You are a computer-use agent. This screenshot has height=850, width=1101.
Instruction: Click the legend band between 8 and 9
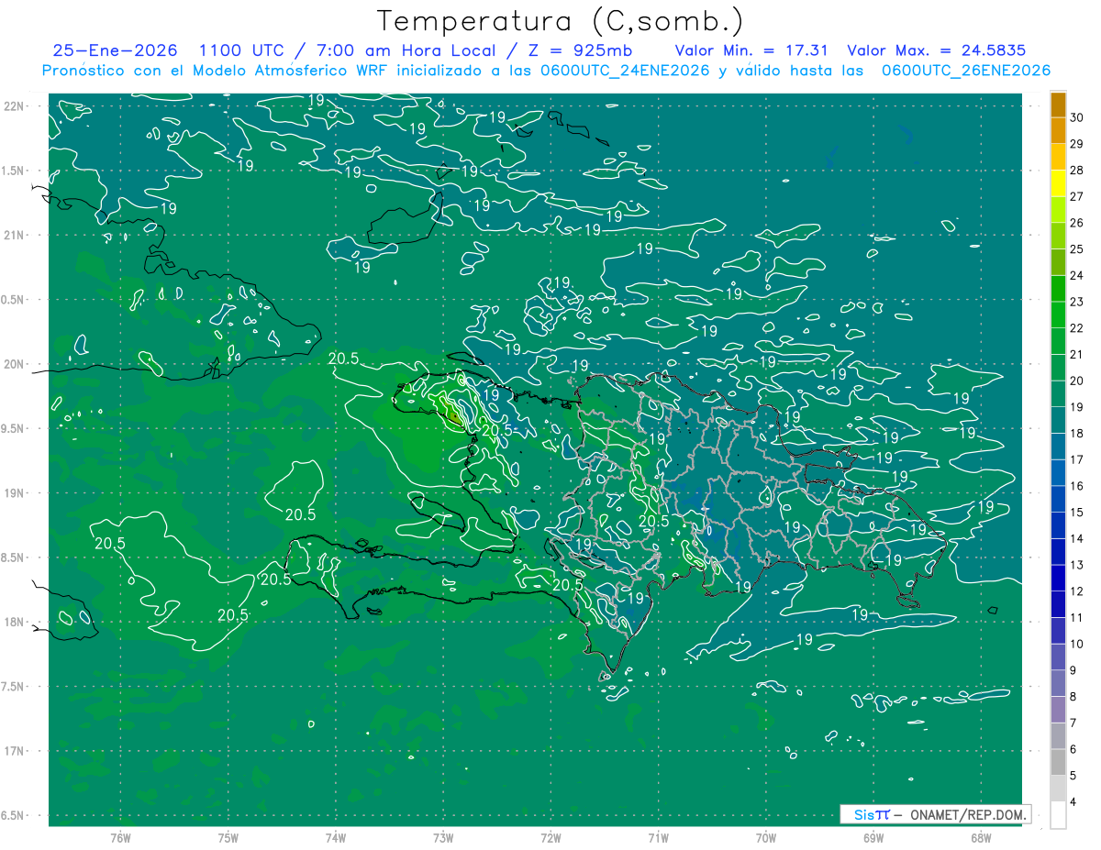[x=1058, y=684]
